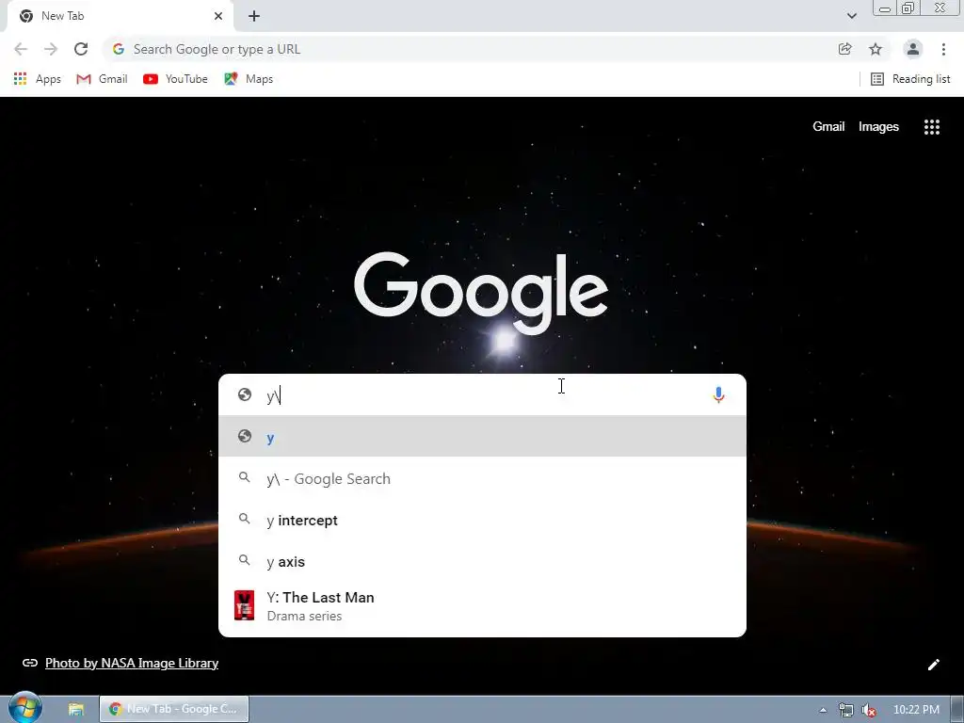Expand the tab search chevron
Screen dimensions: 964x723
click(x=851, y=16)
